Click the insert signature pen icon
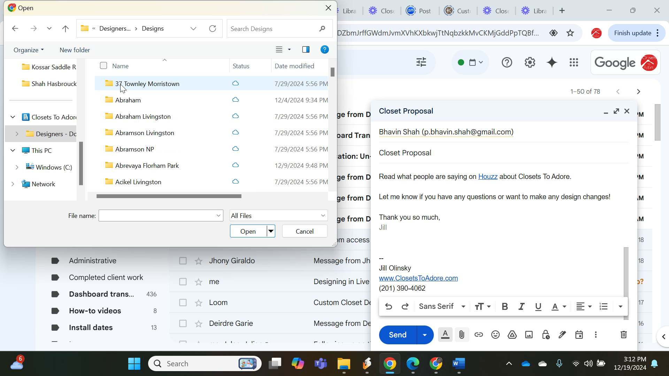 (x=562, y=335)
